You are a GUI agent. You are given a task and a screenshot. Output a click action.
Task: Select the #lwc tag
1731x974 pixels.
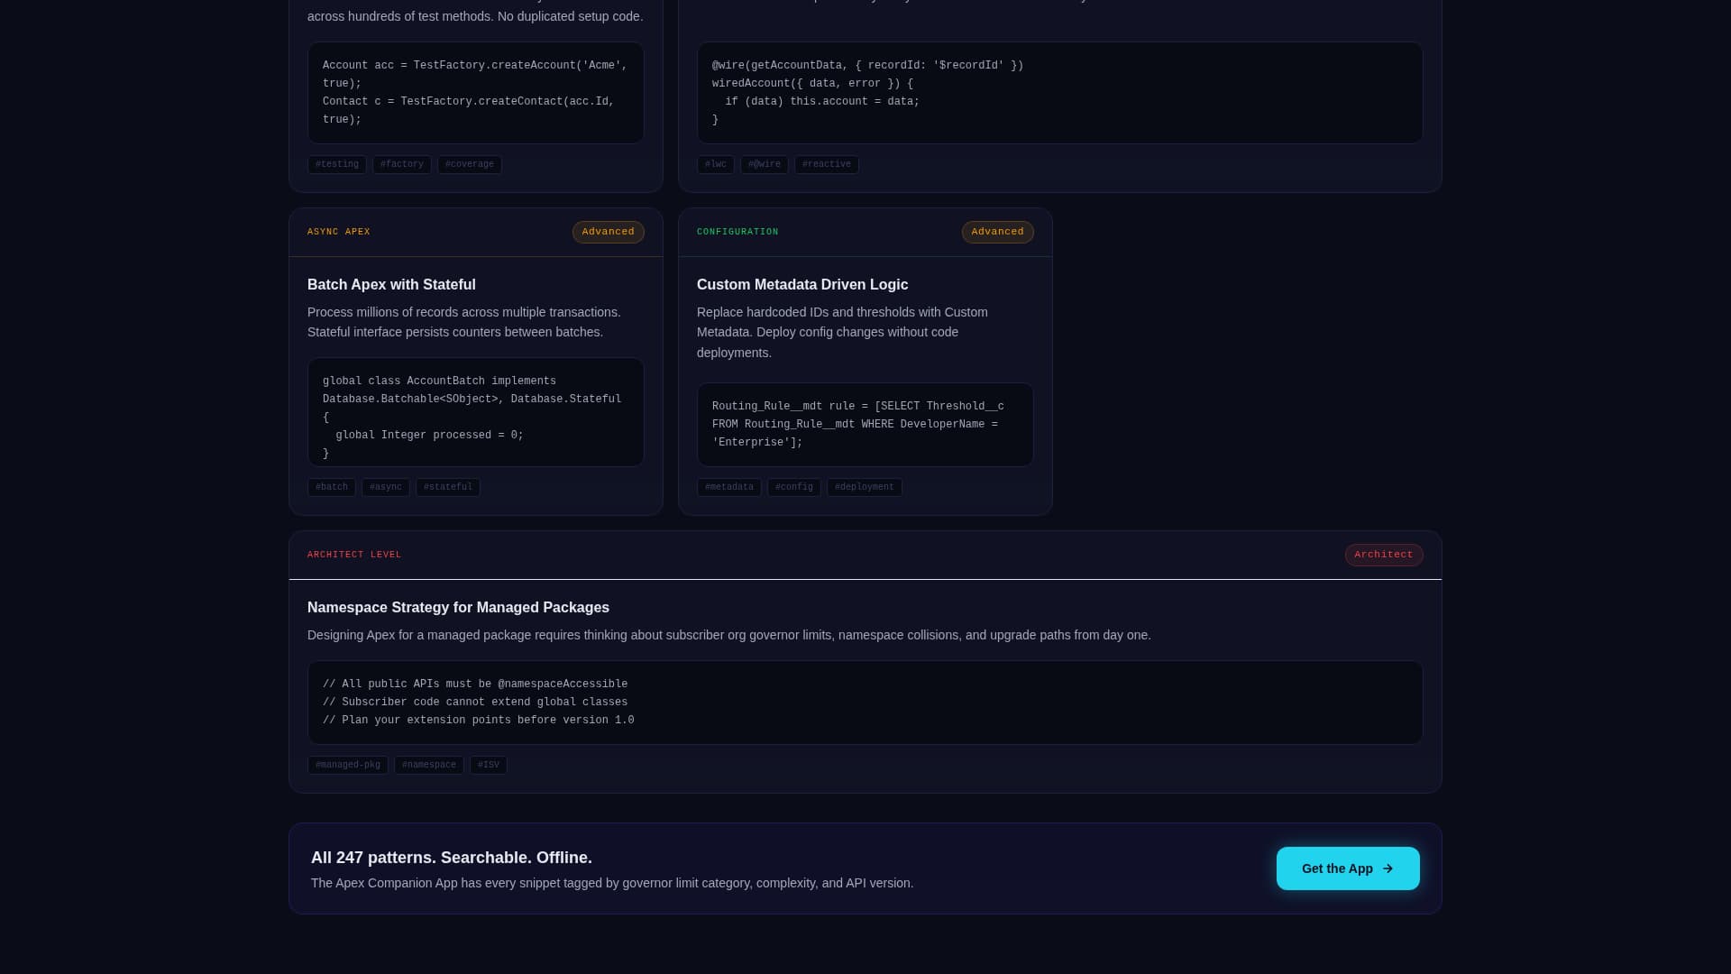(715, 164)
